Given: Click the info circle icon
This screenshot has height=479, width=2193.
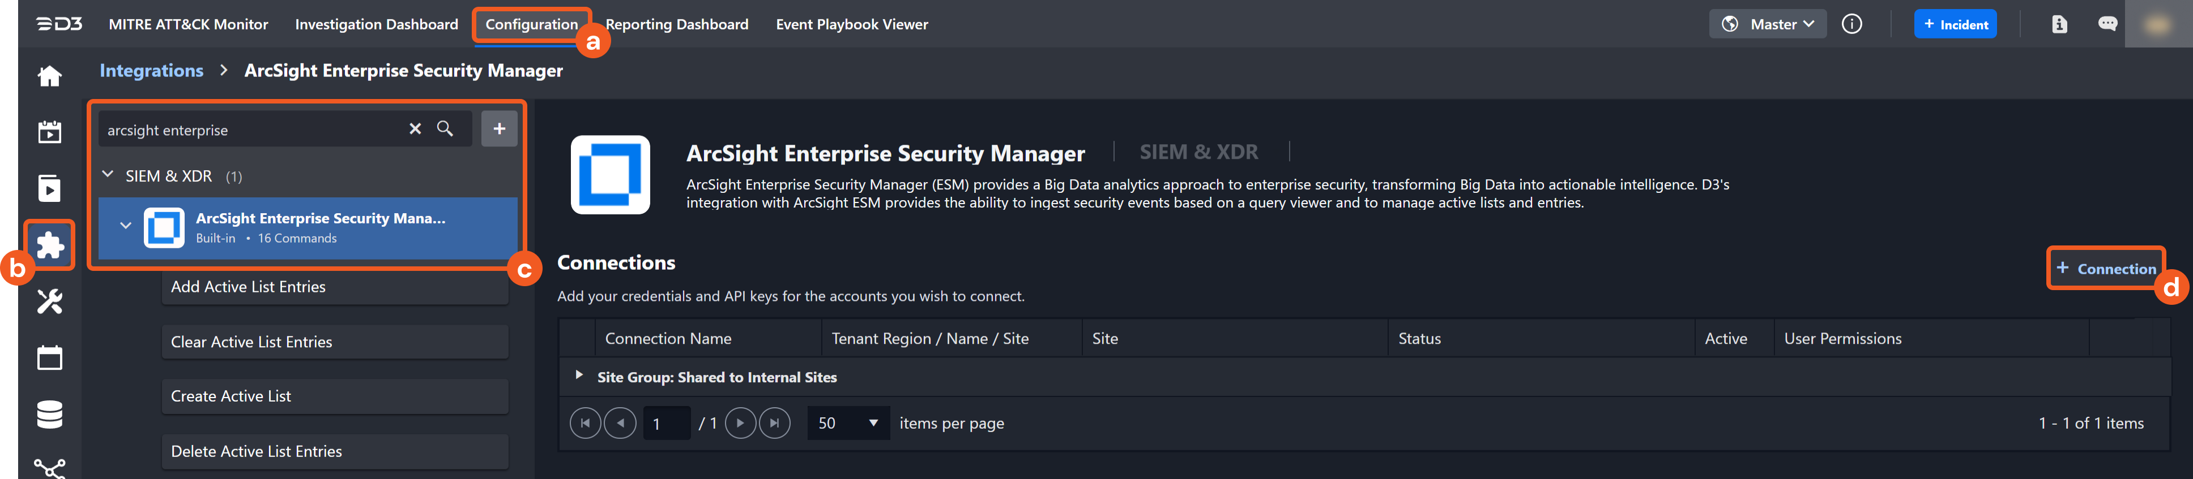Looking at the screenshot, I should click(x=1851, y=24).
